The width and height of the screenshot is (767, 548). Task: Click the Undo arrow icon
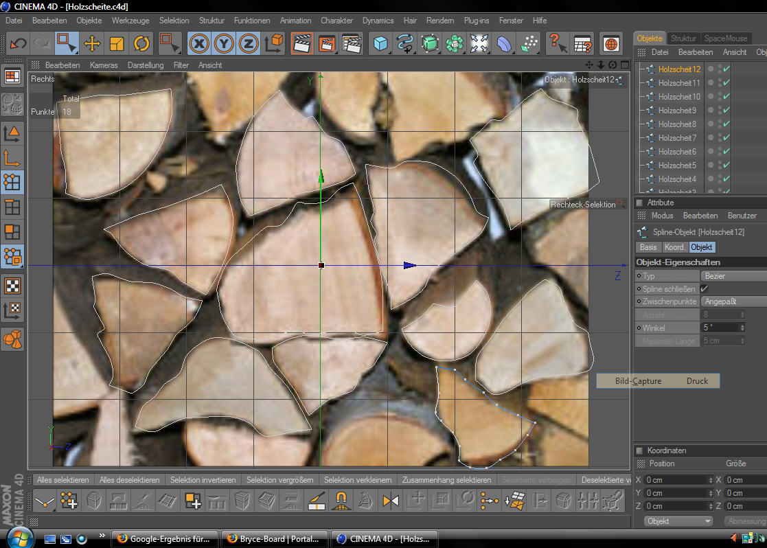tap(18, 44)
